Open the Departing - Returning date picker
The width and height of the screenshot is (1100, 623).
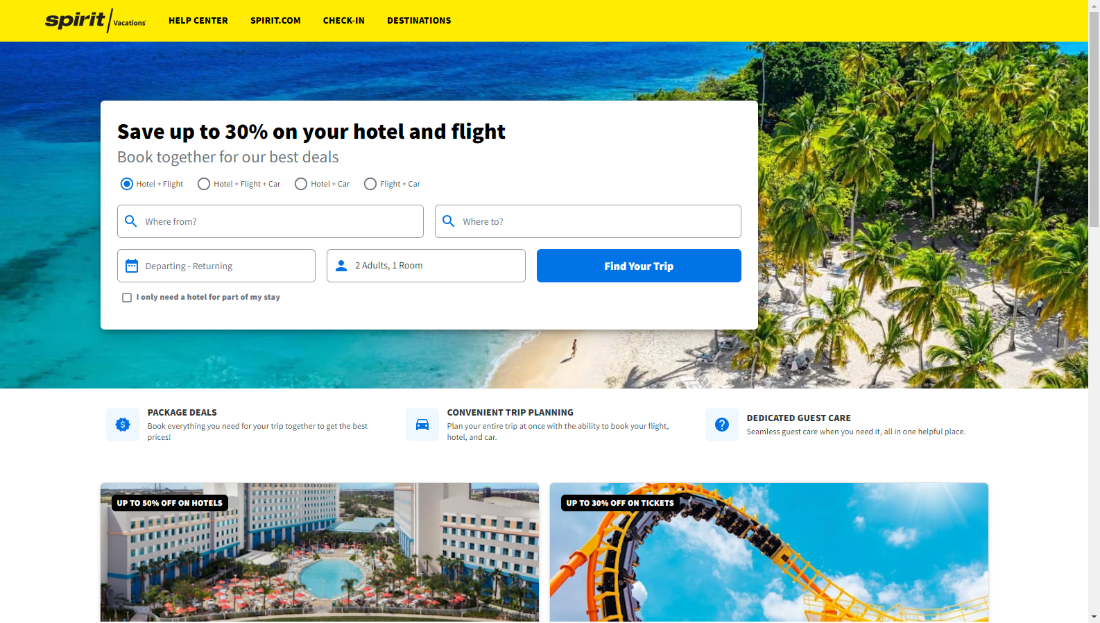pyautogui.click(x=216, y=266)
